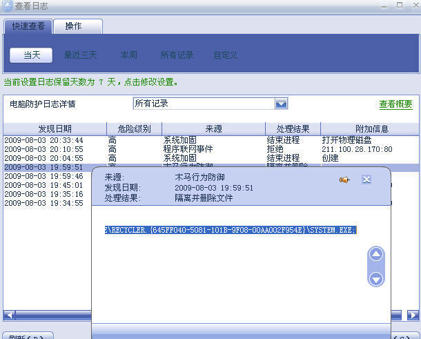421x339 pixels.
Task: Click the 拒绝 result cell
Action: (275, 149)
